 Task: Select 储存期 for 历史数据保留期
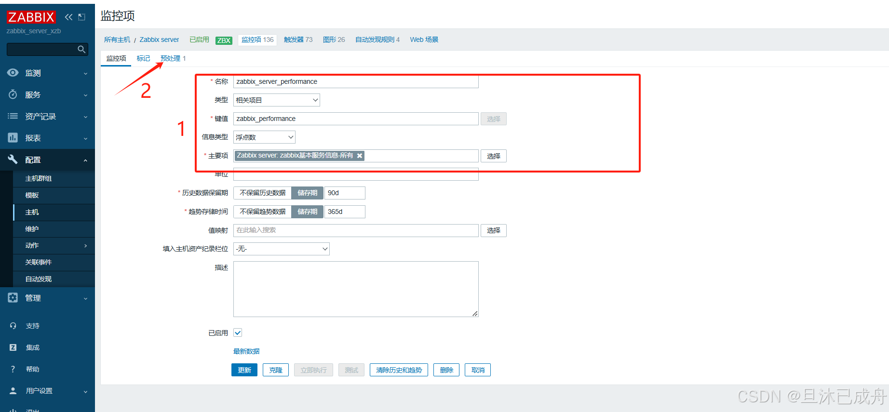click(307, 193)
